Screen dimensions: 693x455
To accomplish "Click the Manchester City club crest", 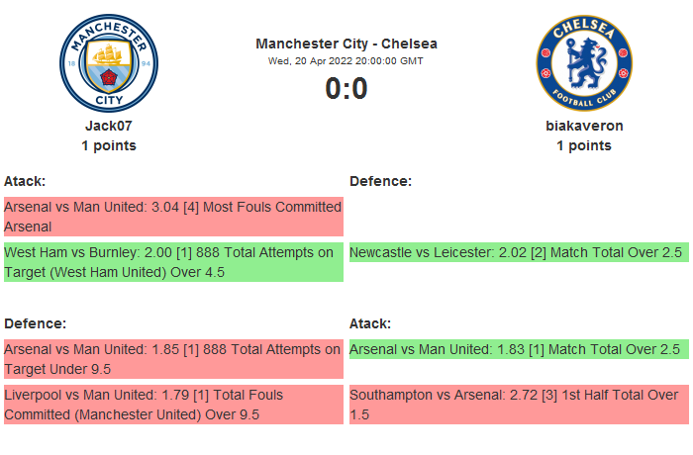I will click(x=109, y=62).
